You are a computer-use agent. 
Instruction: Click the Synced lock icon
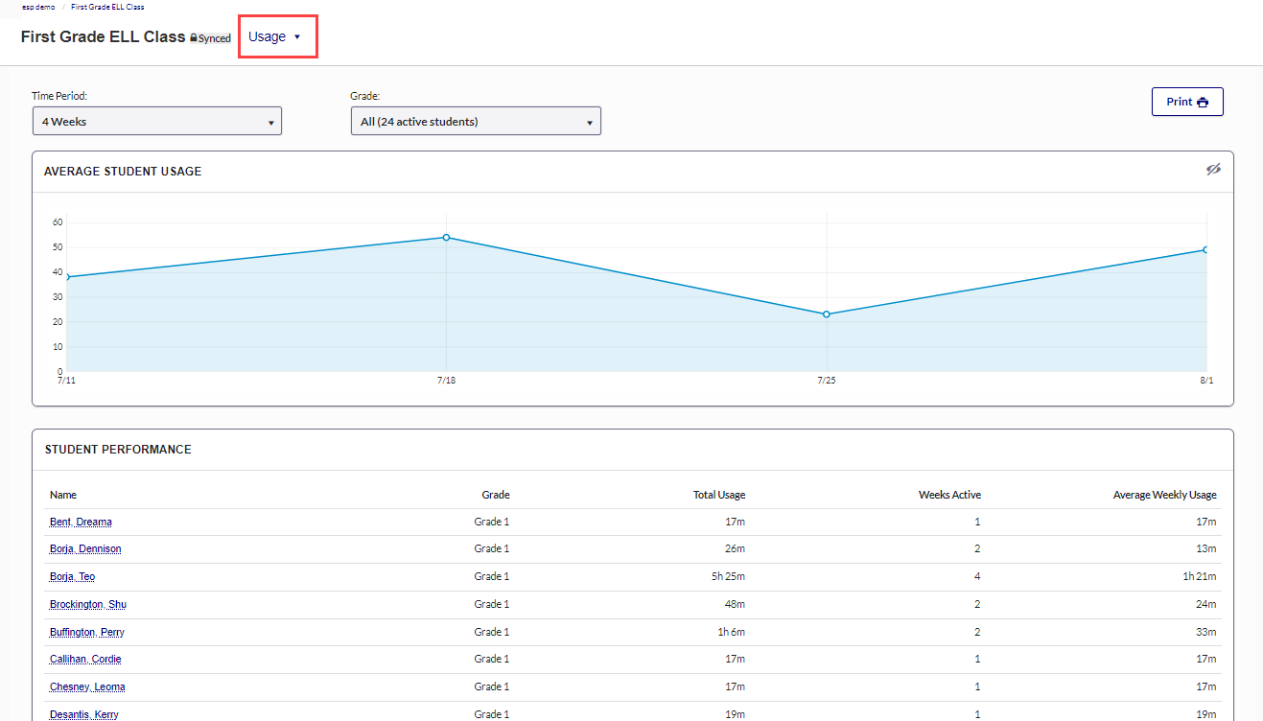click(x=194, y=38)
